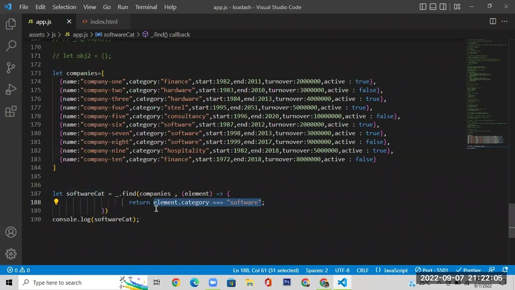Toggle the bottom panel layout button
Screen dimensions: 515x290
[433, 7]
